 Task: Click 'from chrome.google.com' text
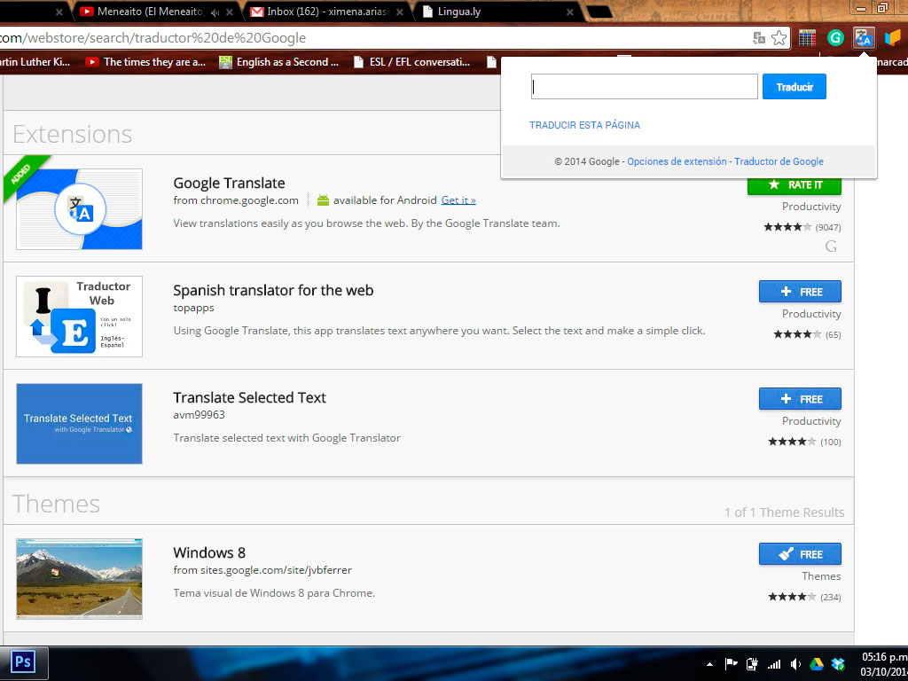pyautogui.click(x=236, y=200)
